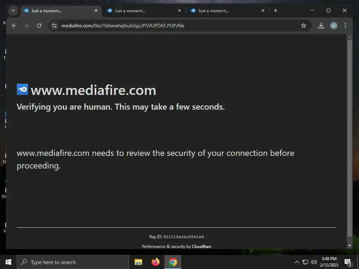
Task: Show hidden system tray icons
Action: click(297, 262)
